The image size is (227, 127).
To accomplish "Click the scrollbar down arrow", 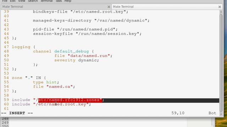I will [x=221, y=114].
